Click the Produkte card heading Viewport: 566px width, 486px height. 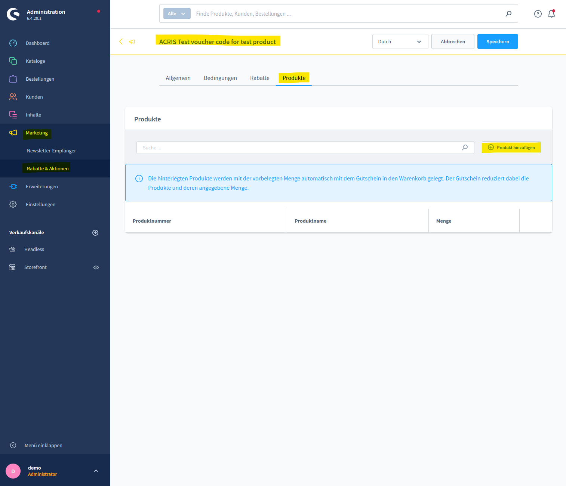click(148, 119)
